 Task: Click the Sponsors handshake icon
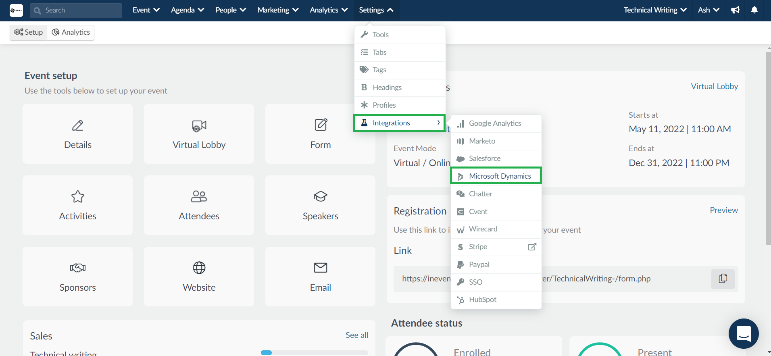78,268
